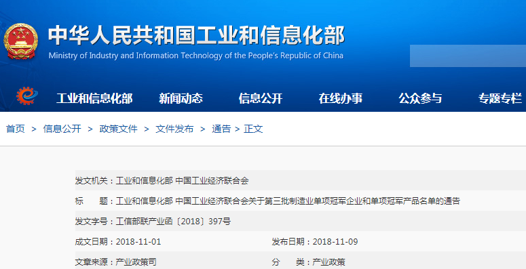The height and width of the screenshot is (269, 526).
Task: Click 正文 breadcrumb item
Action: pyautogui.click(x=253, y=129)
